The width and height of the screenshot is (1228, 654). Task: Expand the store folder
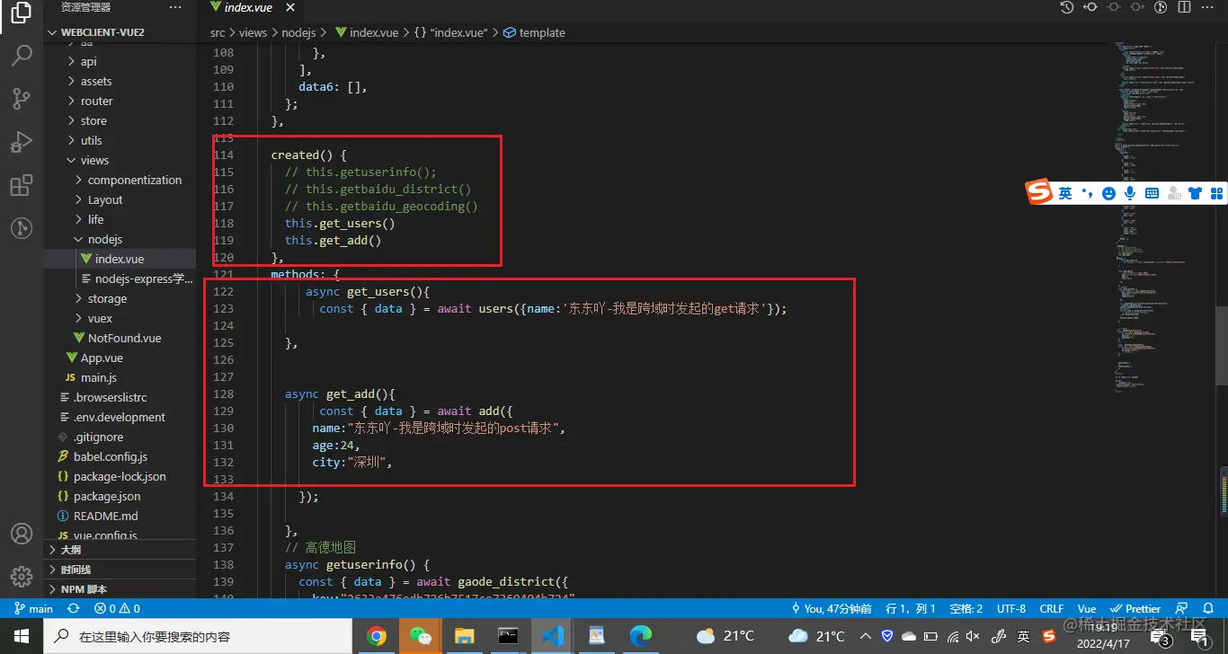pyautogui.click(x=120, y=120)
